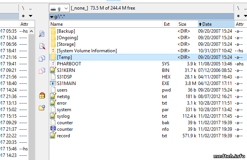Select the [System Volume Information] folder

click(x=87, y=50)
